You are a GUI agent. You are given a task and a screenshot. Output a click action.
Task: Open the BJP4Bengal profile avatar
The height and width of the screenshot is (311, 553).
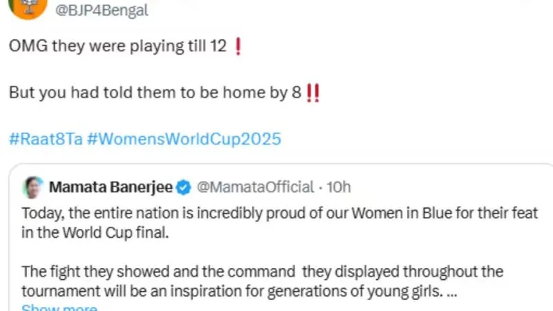(28, 7)
